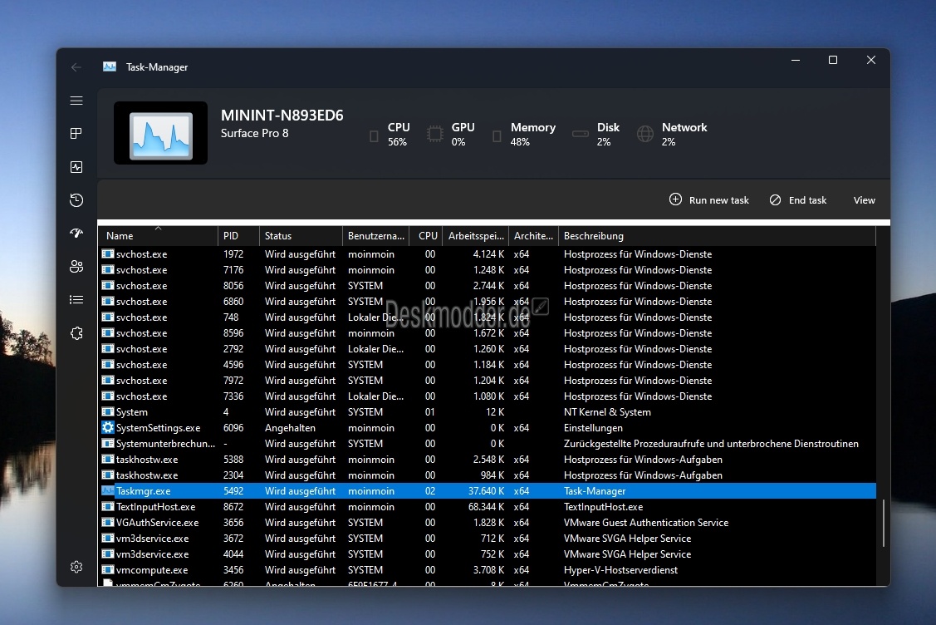The width and height of the screenshot is (936, 625).
Task: Click the SystemSettings.exe gear icon
Action: [x=107, y=427]
